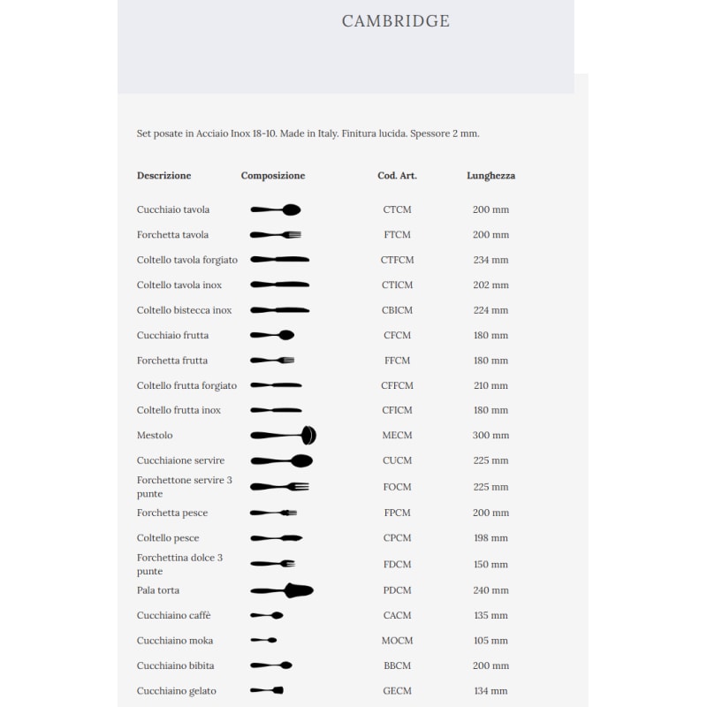Select article code CTFCM
The height and width of the screenshot is (707, 707).
(x=397, y=260)
